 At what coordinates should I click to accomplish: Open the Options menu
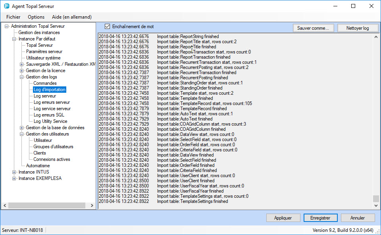point(36,17)
